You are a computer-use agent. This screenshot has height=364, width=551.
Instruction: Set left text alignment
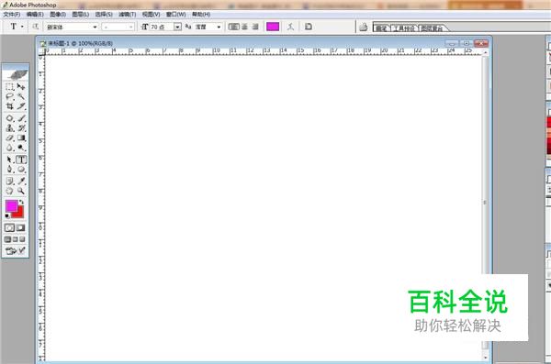point(233,27)
